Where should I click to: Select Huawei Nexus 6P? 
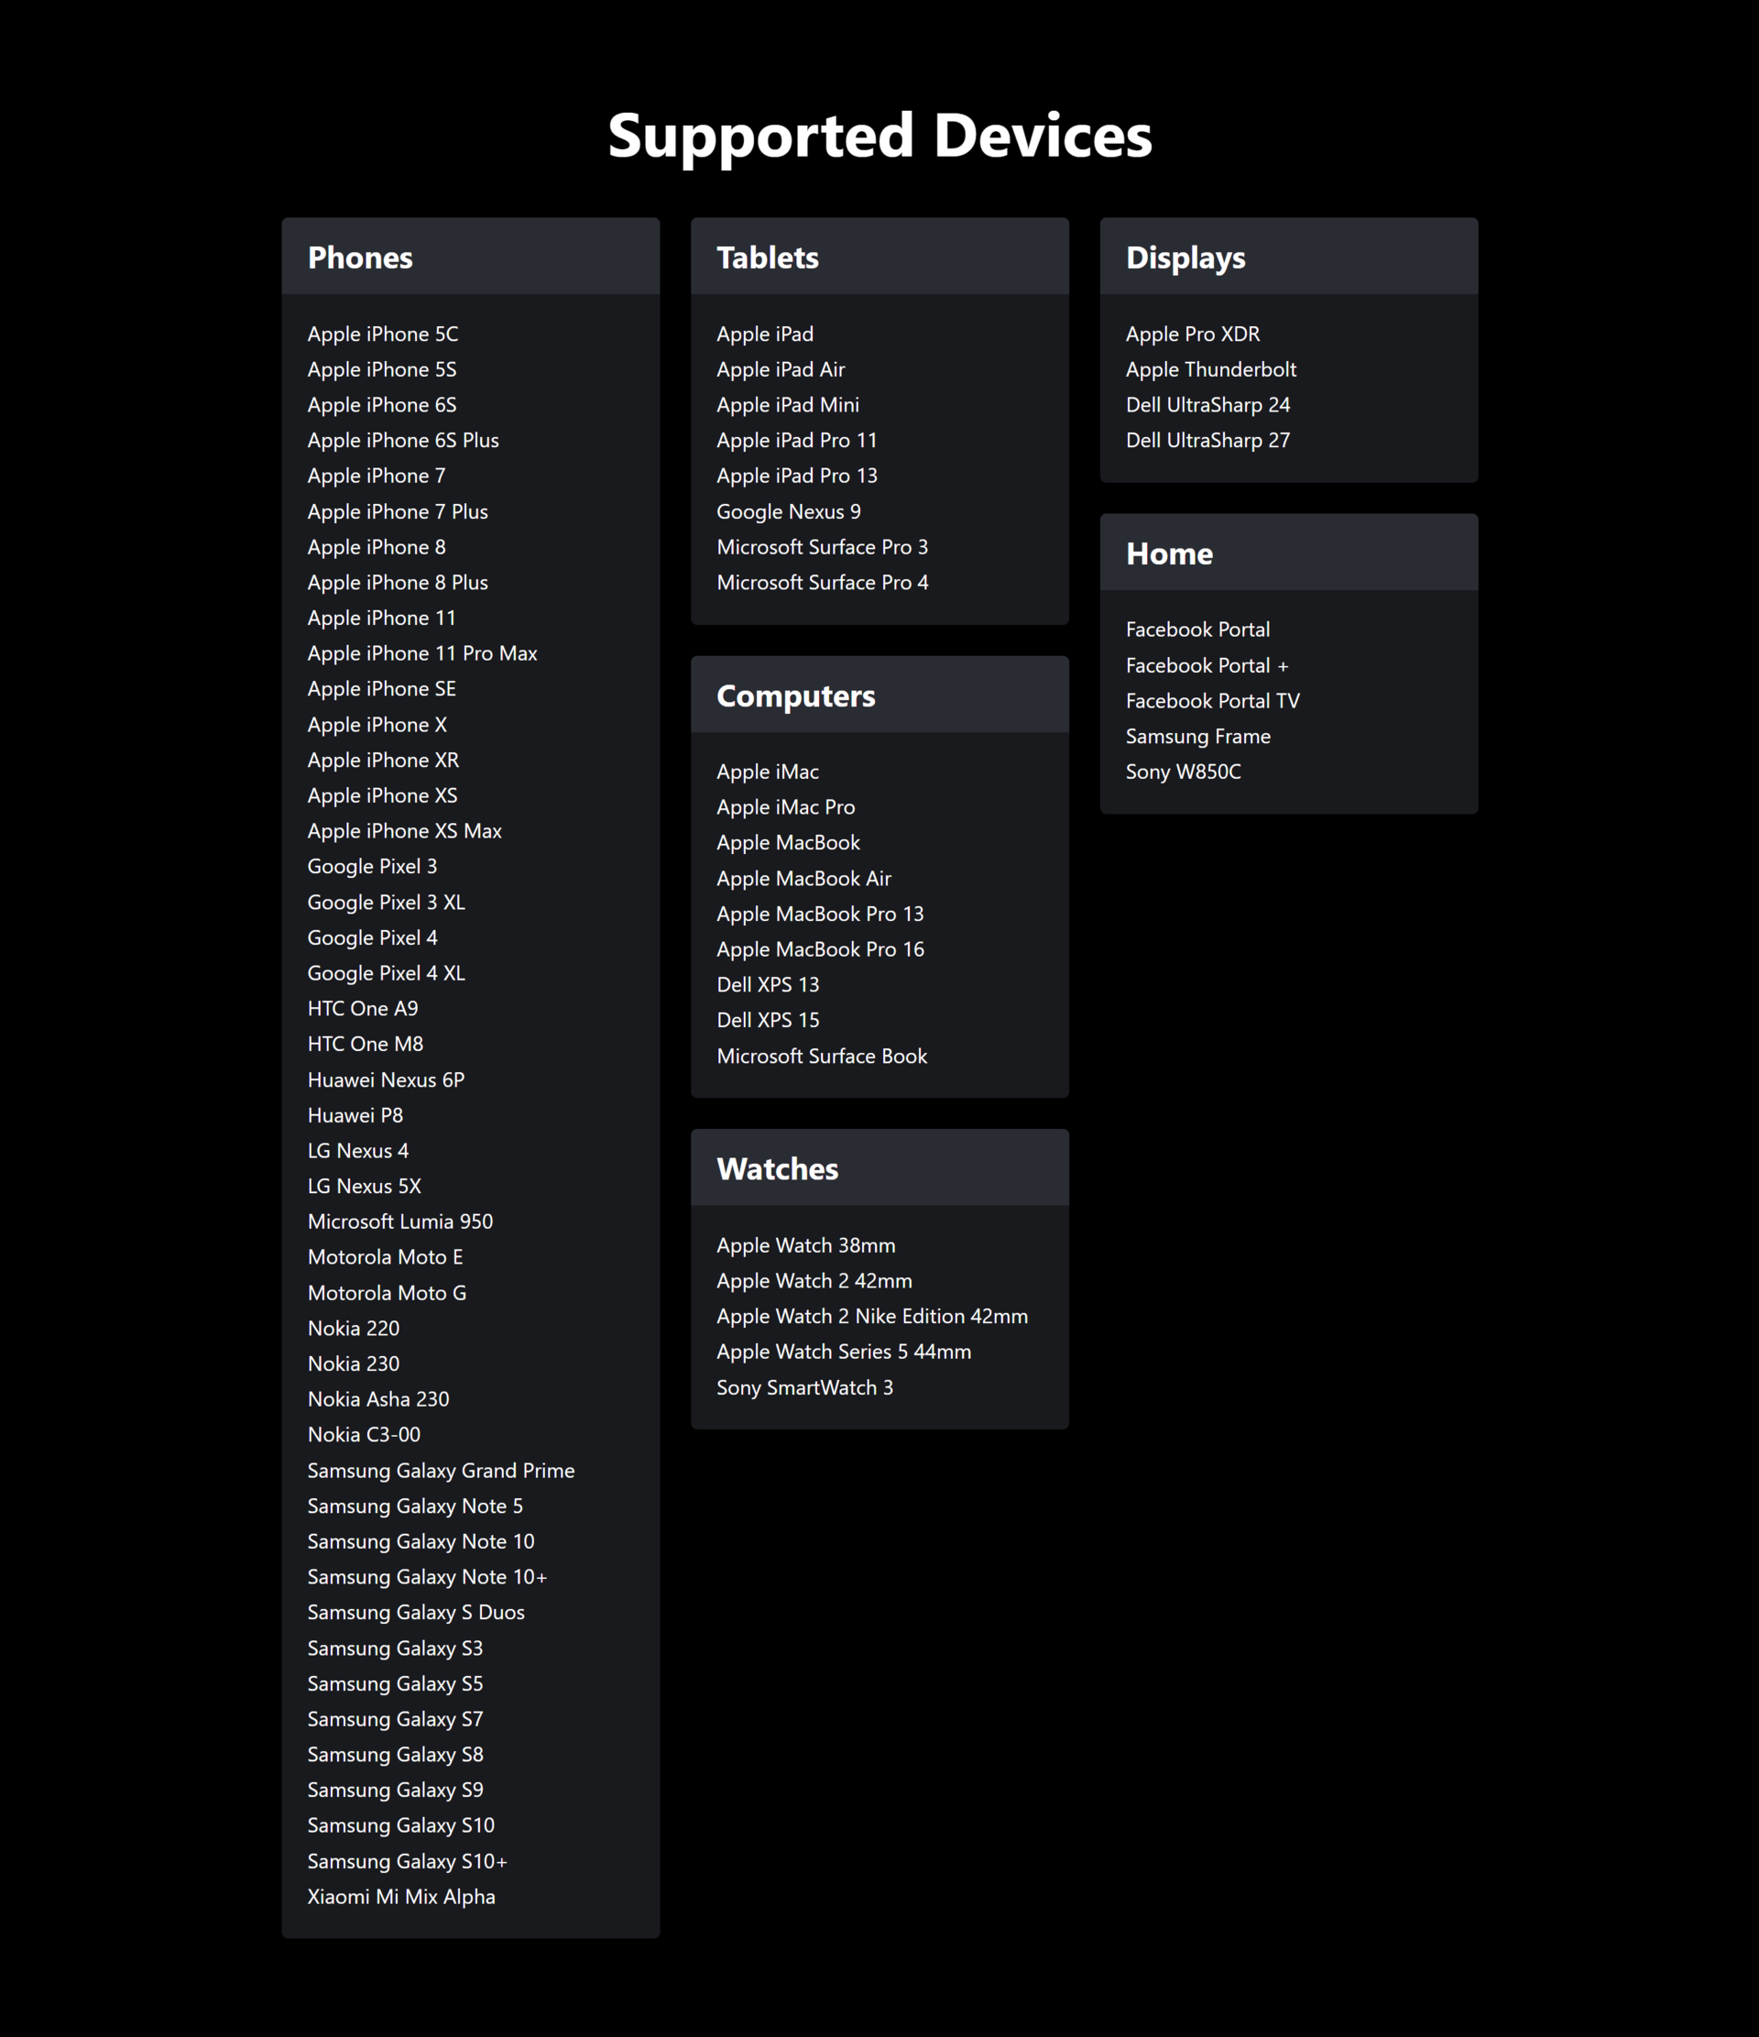[387, 1079]
